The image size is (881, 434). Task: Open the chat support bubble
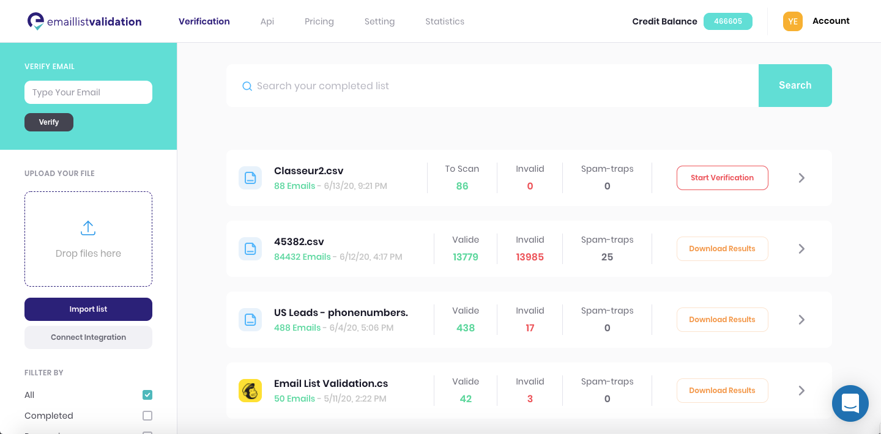850,403
